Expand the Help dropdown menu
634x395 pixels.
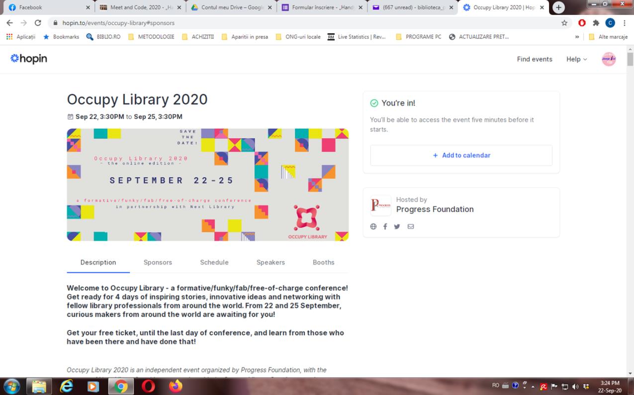(576, 59)
